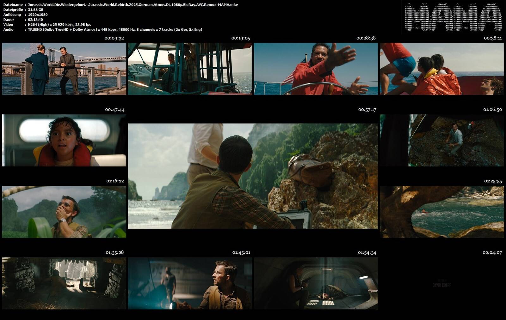Select the Jurassic.World .mkv file name
Image resolution: width=506 pixels, height=320 pixels.
pos(133,5)
